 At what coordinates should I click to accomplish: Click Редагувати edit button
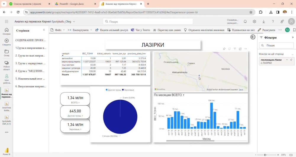tap(266, 30)
